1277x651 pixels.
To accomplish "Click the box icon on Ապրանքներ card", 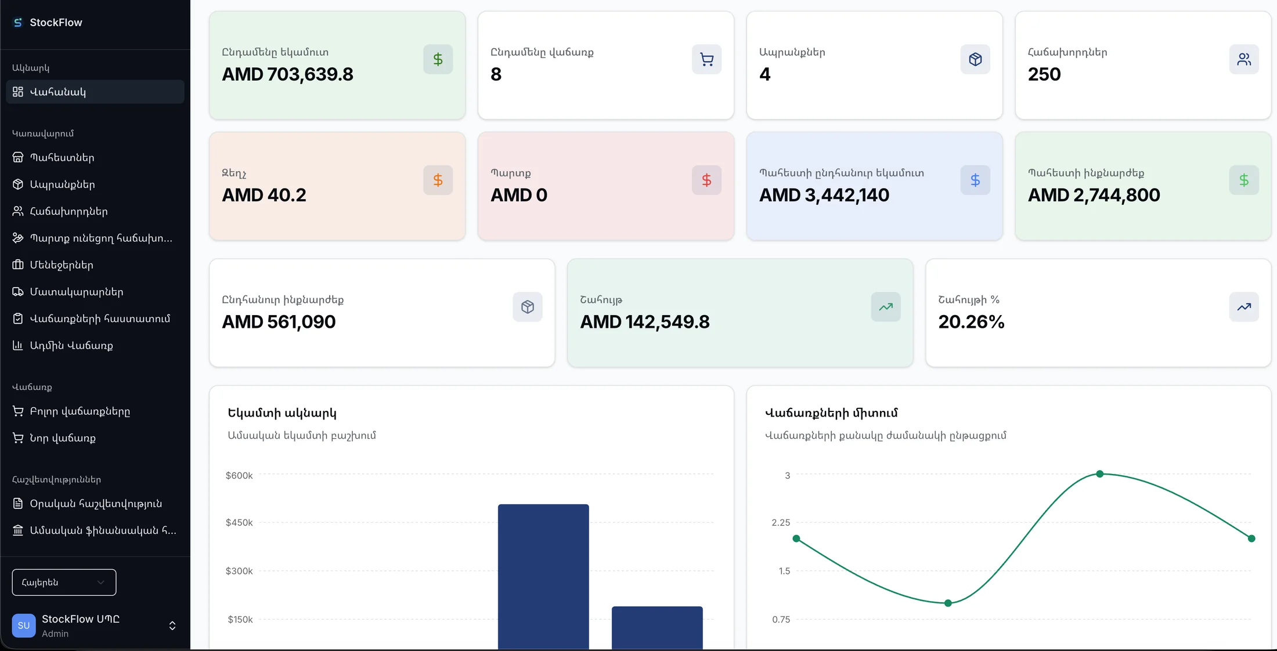I will click(975, 59).
